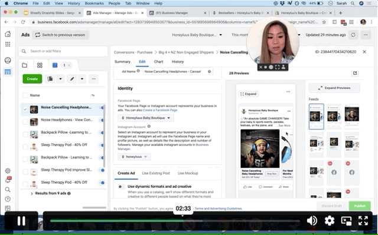Open the nine-dot business tools grid
Screen dimensions: 378x235
point(8,44)
